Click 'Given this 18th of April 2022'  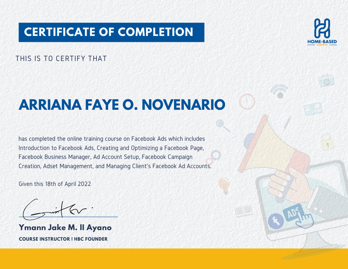(55, 184)
